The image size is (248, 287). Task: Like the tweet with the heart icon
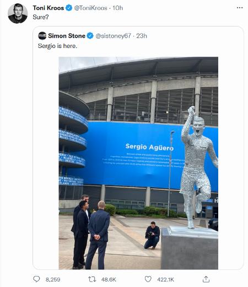point(148,279)
